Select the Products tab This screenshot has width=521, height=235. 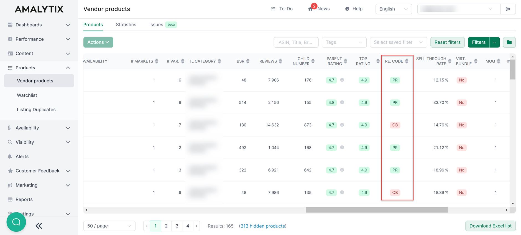coord(93,25)
